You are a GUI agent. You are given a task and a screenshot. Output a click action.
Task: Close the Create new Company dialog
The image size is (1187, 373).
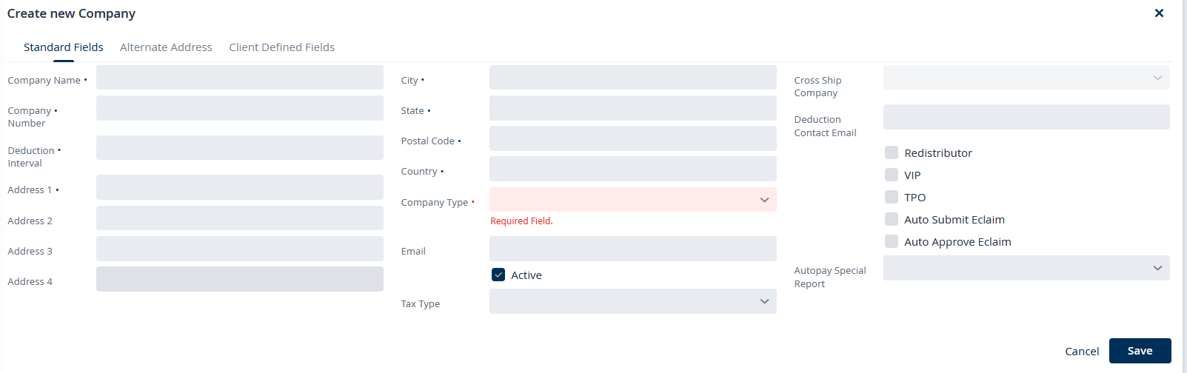coord(1159,13)
